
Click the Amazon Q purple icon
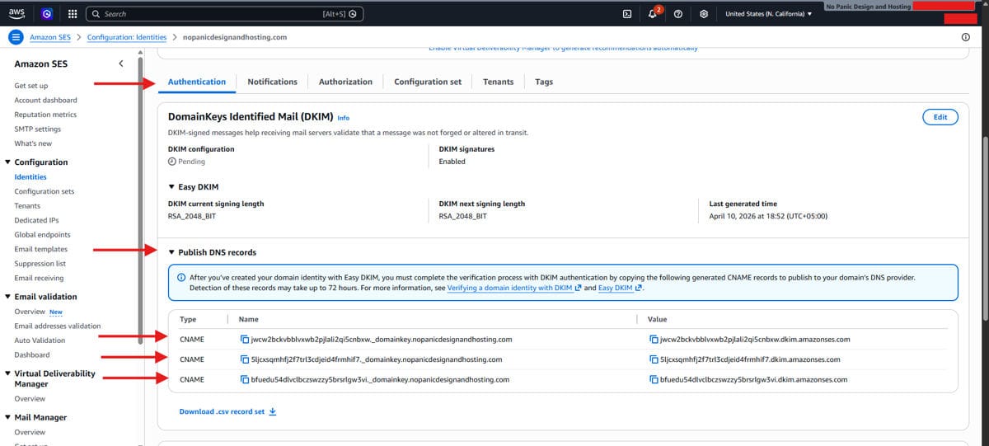[x=47, y=14]
